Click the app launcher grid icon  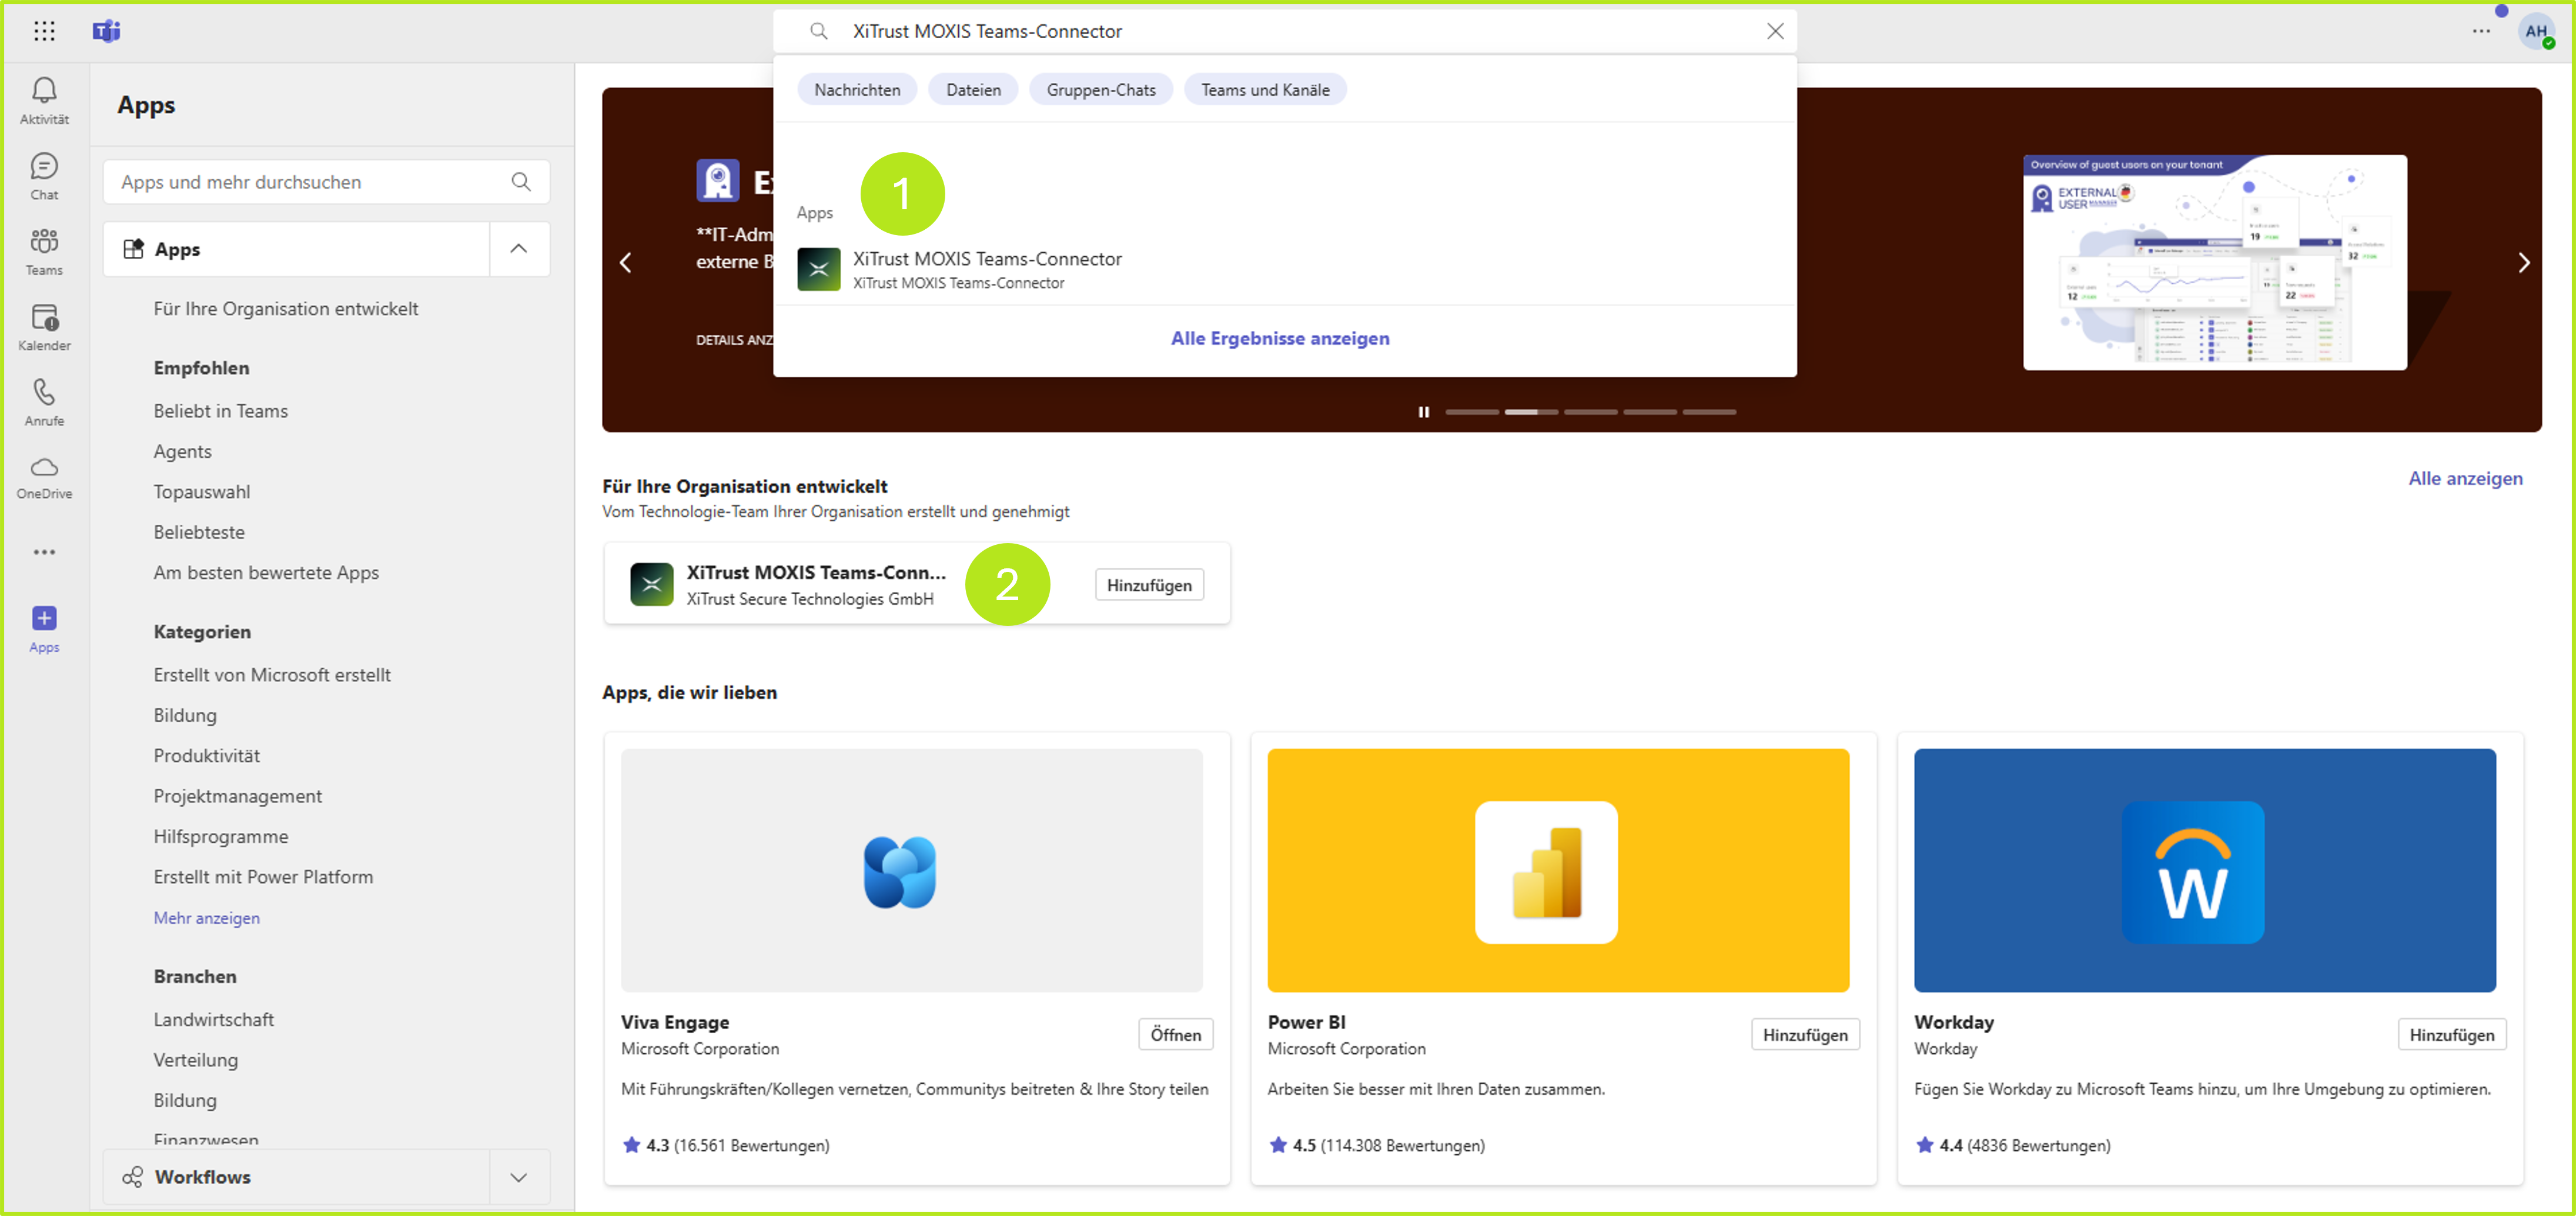44,31
